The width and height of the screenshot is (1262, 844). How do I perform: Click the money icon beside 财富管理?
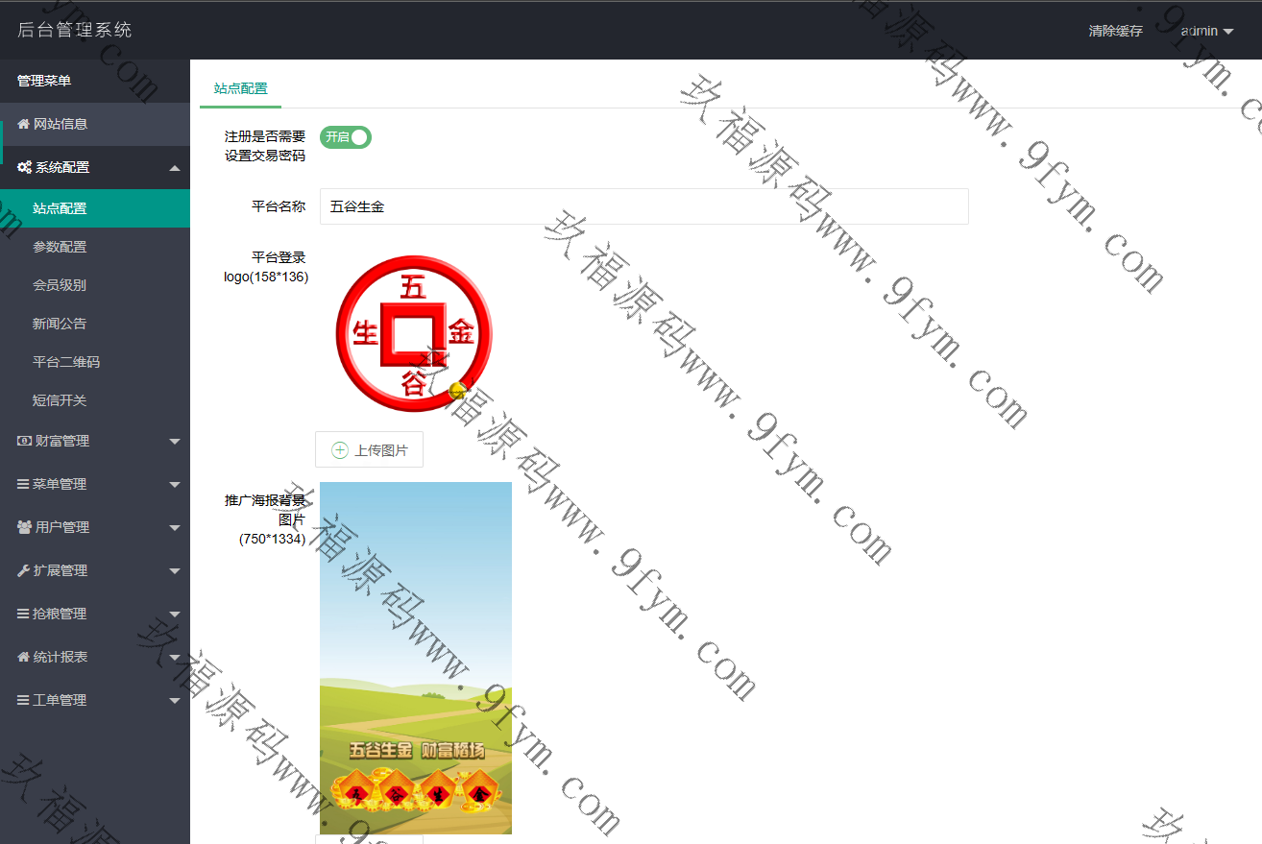point(25,441)
